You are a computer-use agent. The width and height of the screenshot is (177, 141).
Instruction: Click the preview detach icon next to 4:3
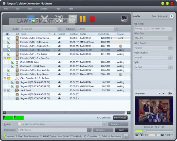pyautogui.click(x=170, y=93)
